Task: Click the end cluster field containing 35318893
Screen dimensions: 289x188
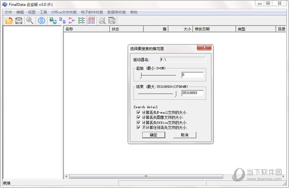Action: coord(192,93)
